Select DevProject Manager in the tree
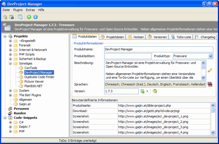This screenshot has height=144, width=219. tap(38, 72)
